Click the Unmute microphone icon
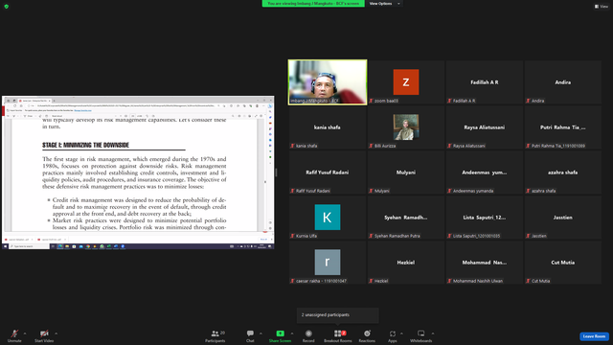This screenshot has height=345, width=613. [x=14, y=333]
